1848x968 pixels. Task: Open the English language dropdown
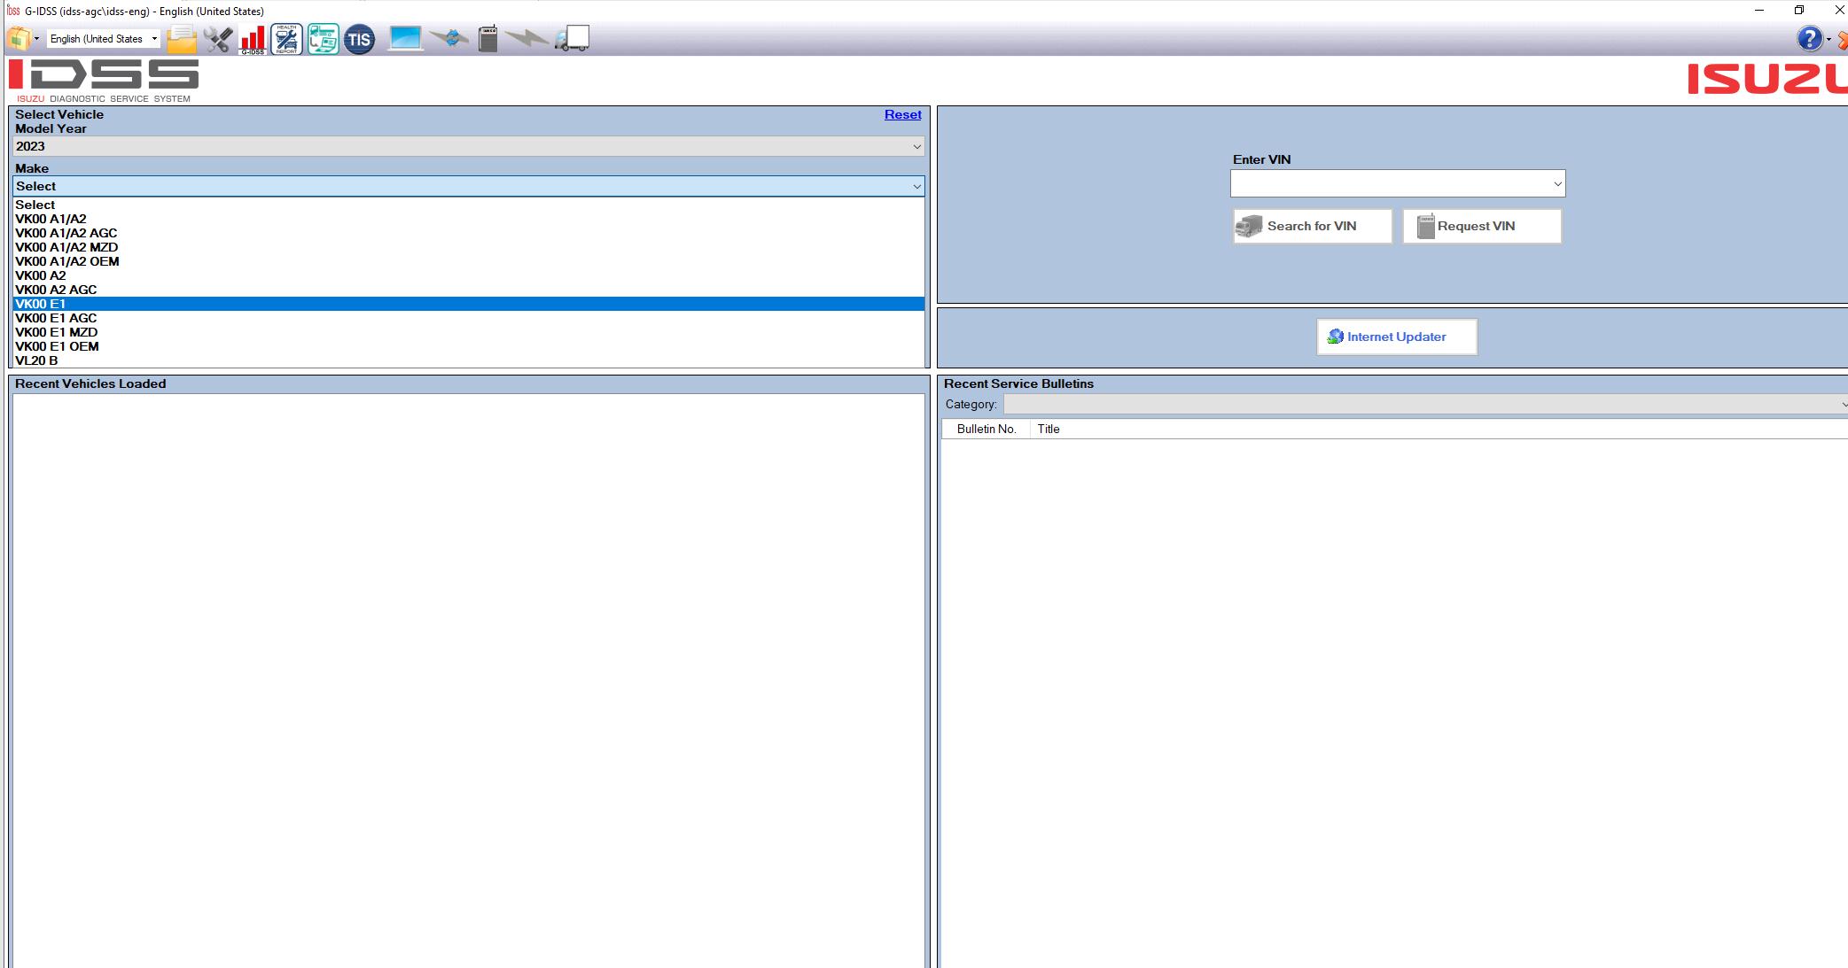[153, 39]
